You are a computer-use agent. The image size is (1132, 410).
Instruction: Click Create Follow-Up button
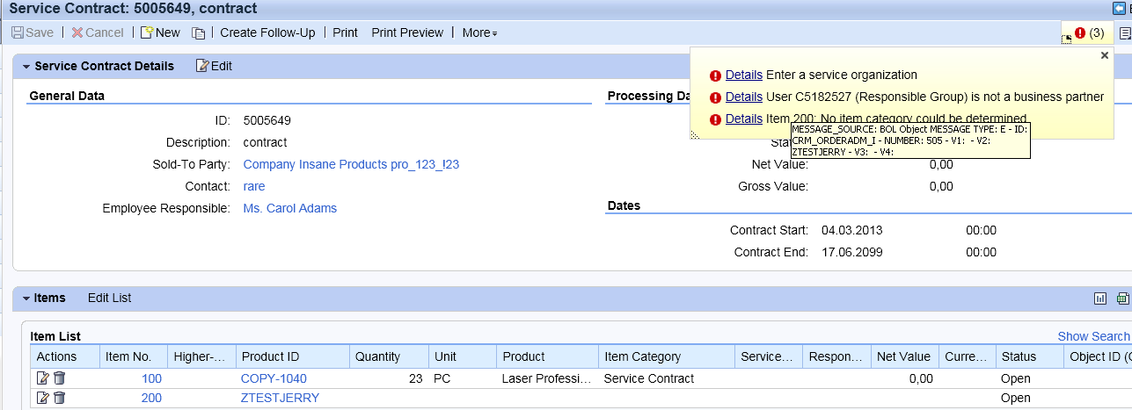267,32
